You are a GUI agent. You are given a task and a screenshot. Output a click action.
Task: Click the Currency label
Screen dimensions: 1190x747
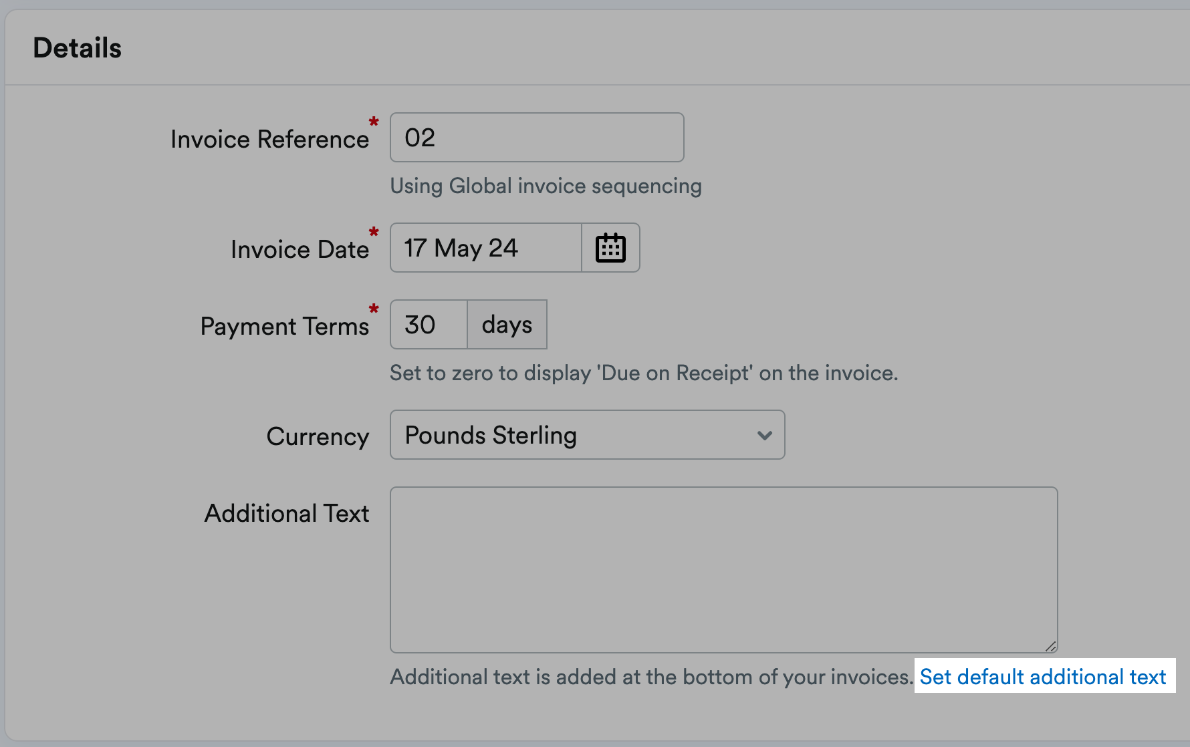[317, 436]
